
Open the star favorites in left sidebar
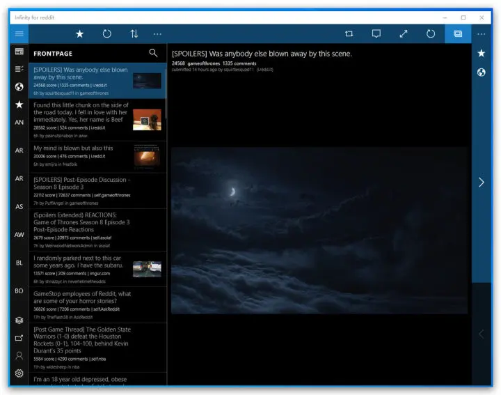coord(19,104)
